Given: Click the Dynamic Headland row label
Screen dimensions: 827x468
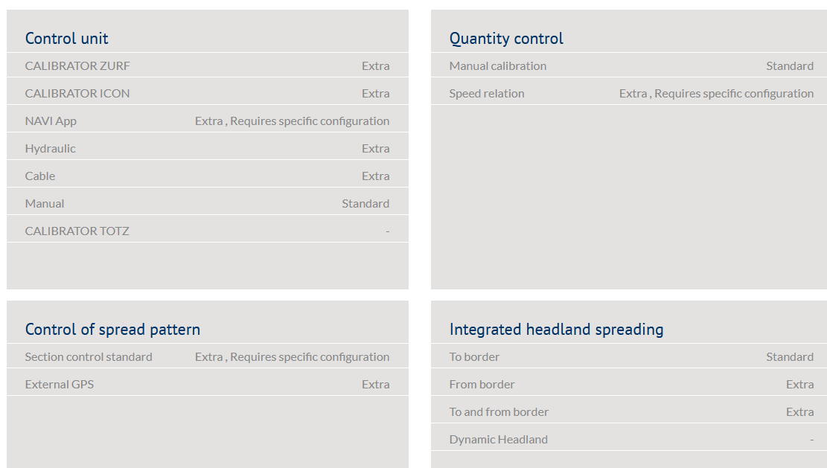Looking at the screenshot, I should click(498, 440).
